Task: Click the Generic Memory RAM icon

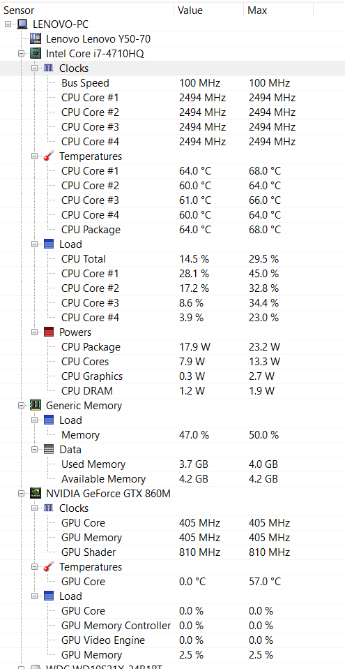Action: pos(36,405)
